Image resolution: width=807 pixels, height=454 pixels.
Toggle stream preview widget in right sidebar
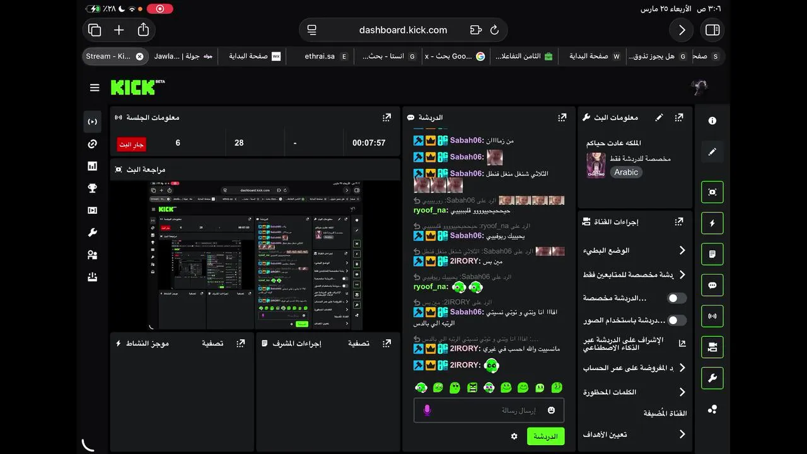(x=712, y=192)
